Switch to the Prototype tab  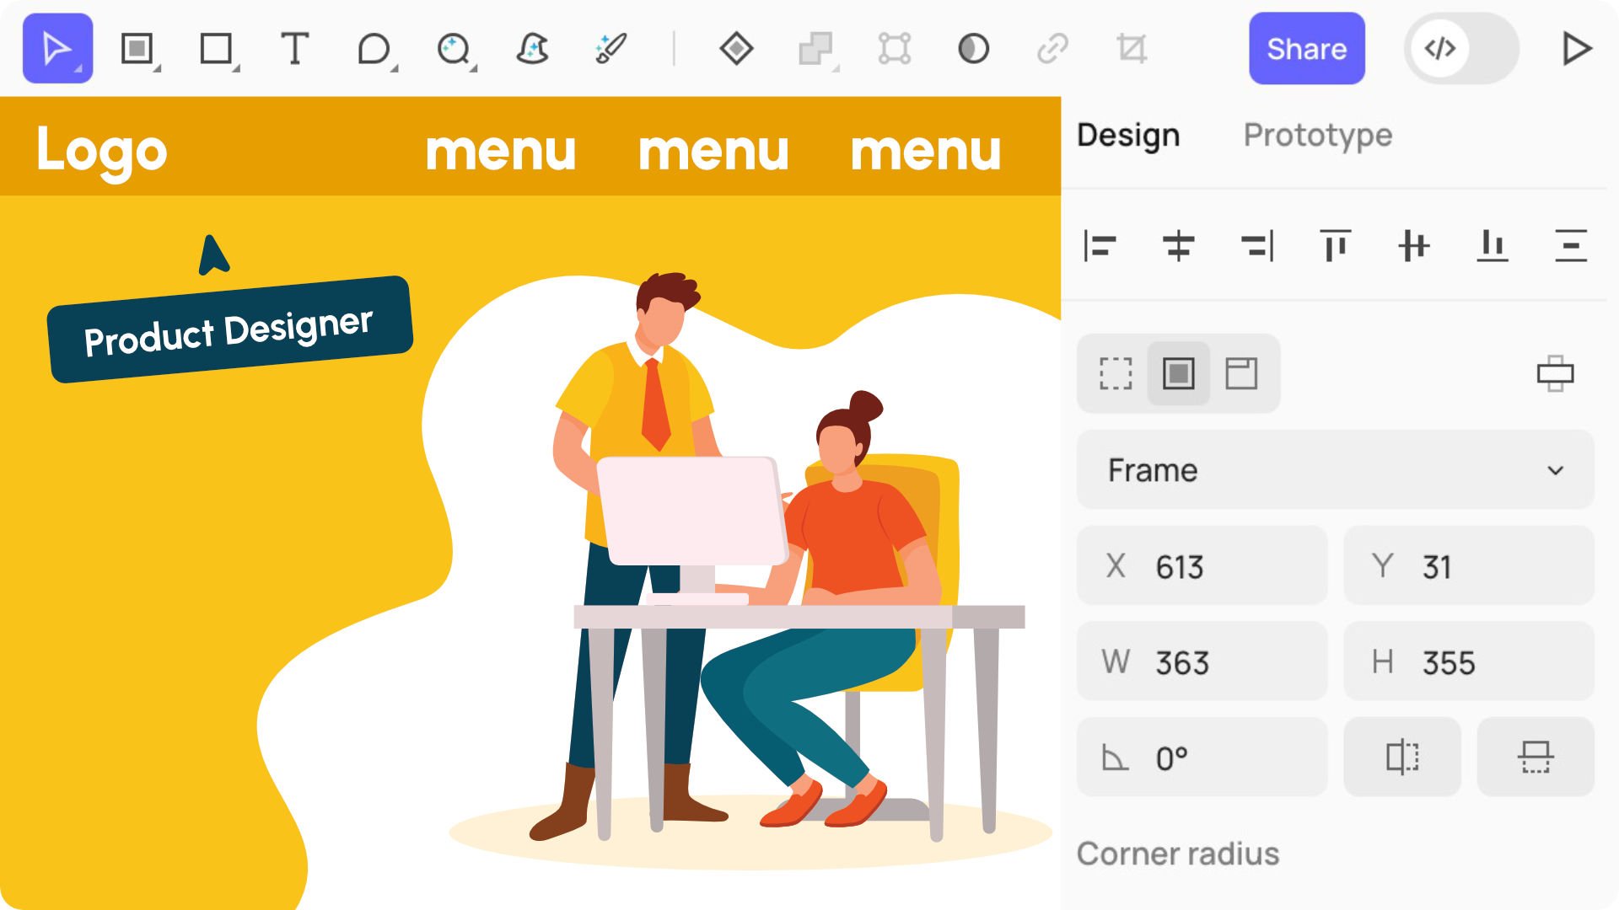point(1317,135)
